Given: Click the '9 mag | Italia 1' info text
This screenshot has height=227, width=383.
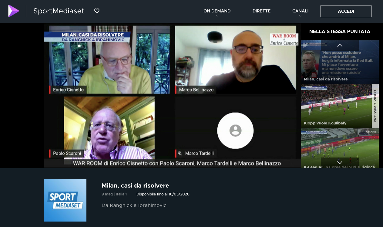Looking at the screenshot, I should [x=114, y=194].
